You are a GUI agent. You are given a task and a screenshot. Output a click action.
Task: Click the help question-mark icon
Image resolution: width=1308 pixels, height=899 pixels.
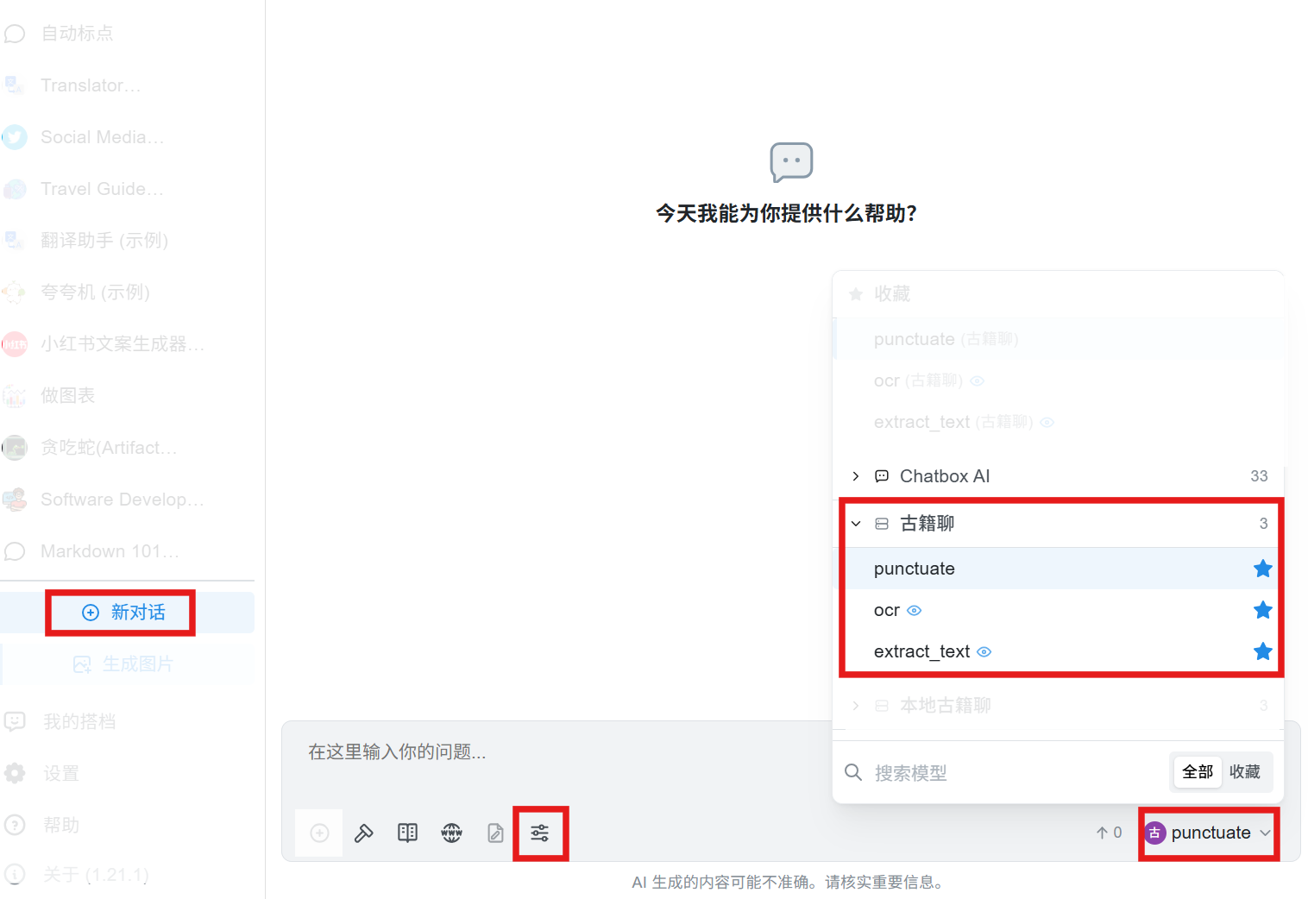[15, 825]
